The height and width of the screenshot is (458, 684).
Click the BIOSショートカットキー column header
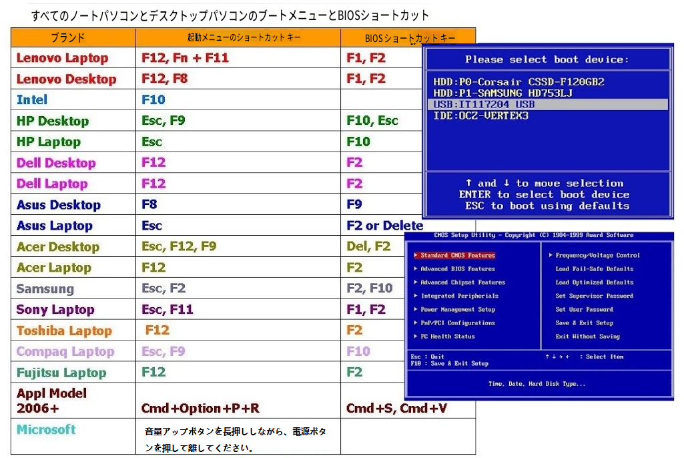tap(408, 37)
